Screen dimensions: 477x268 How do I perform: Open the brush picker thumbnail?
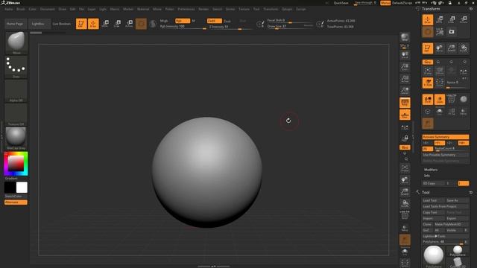(x=16, y=42)
